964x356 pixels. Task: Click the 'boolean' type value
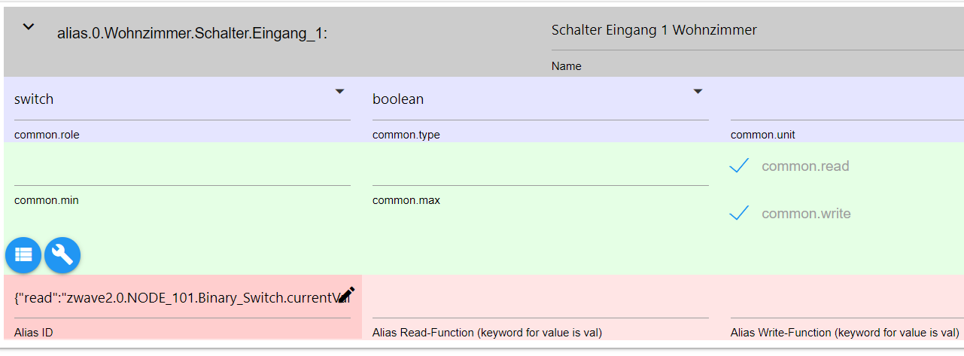coord(397,99)
